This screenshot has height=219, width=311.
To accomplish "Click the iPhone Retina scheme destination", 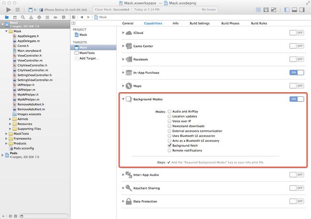I will point(64,10).
